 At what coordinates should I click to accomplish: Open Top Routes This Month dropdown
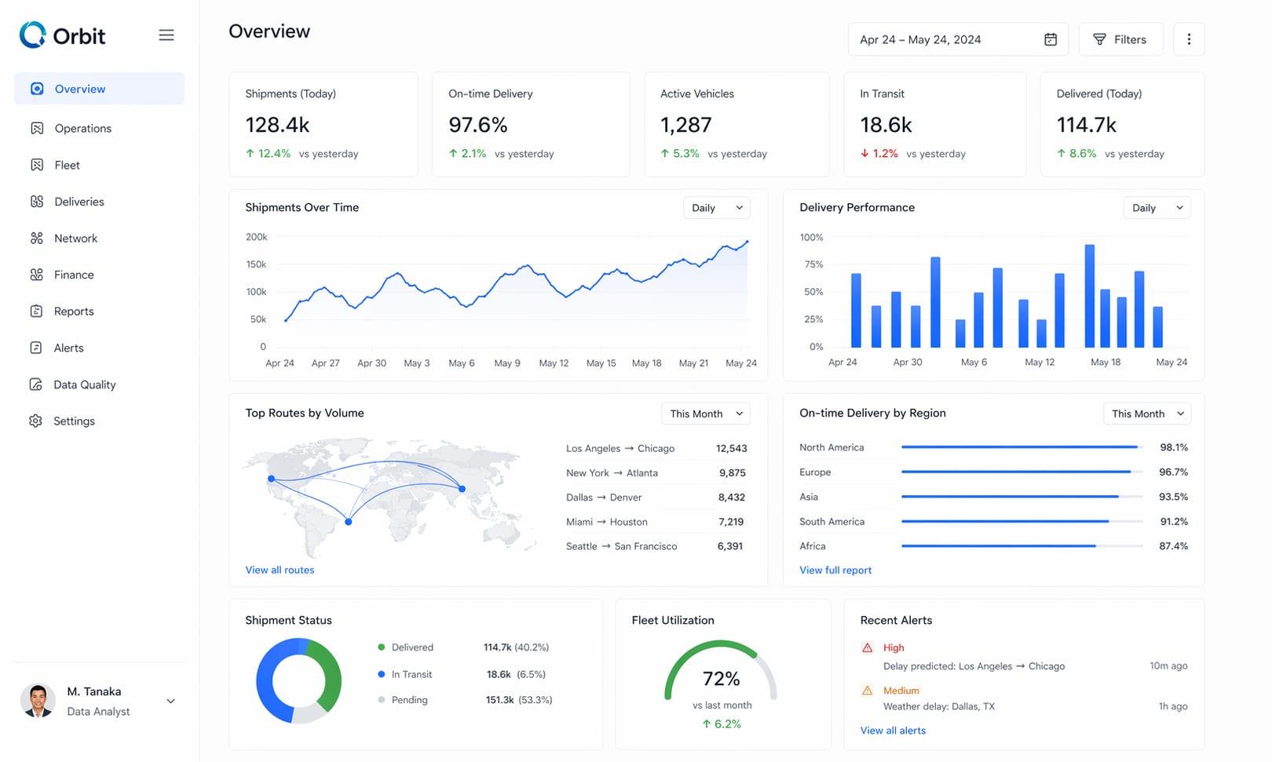tap(706, 414)
